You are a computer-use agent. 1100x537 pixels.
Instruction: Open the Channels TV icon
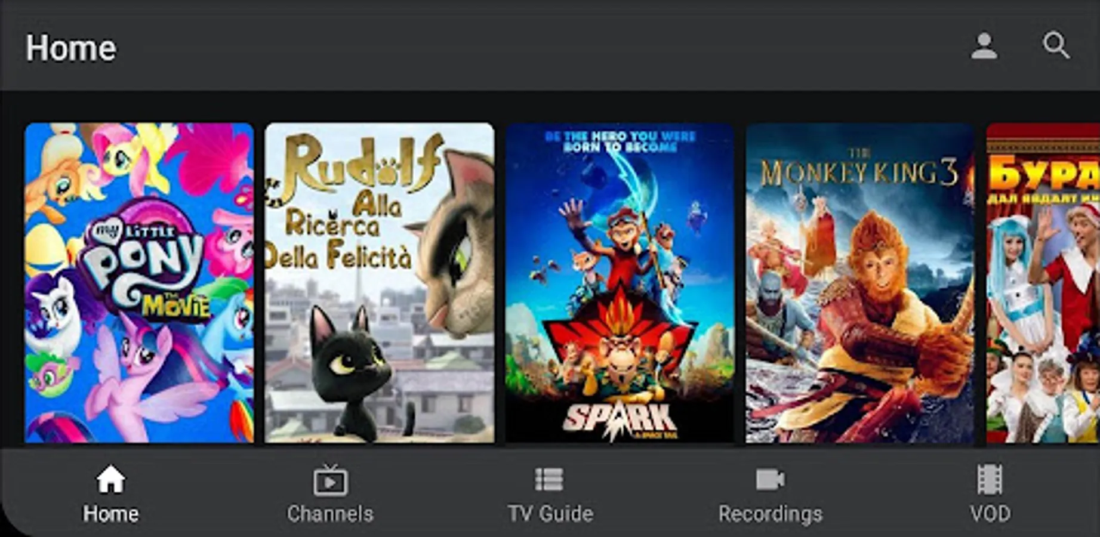(330, 480)
